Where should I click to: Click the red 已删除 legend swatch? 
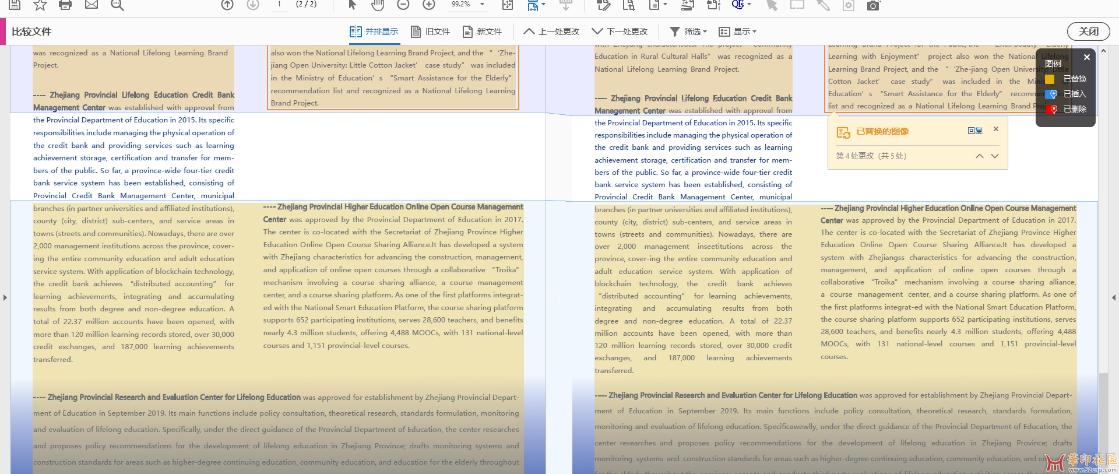click(1051, 109)
